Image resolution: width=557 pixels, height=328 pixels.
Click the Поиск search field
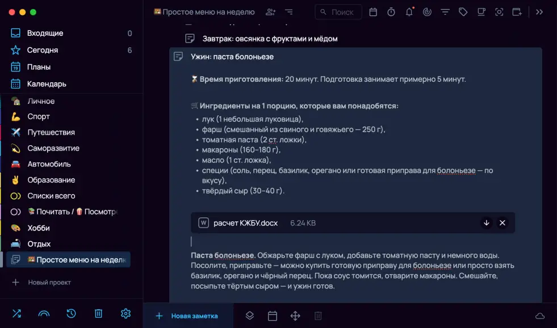[x=339, y=12]
